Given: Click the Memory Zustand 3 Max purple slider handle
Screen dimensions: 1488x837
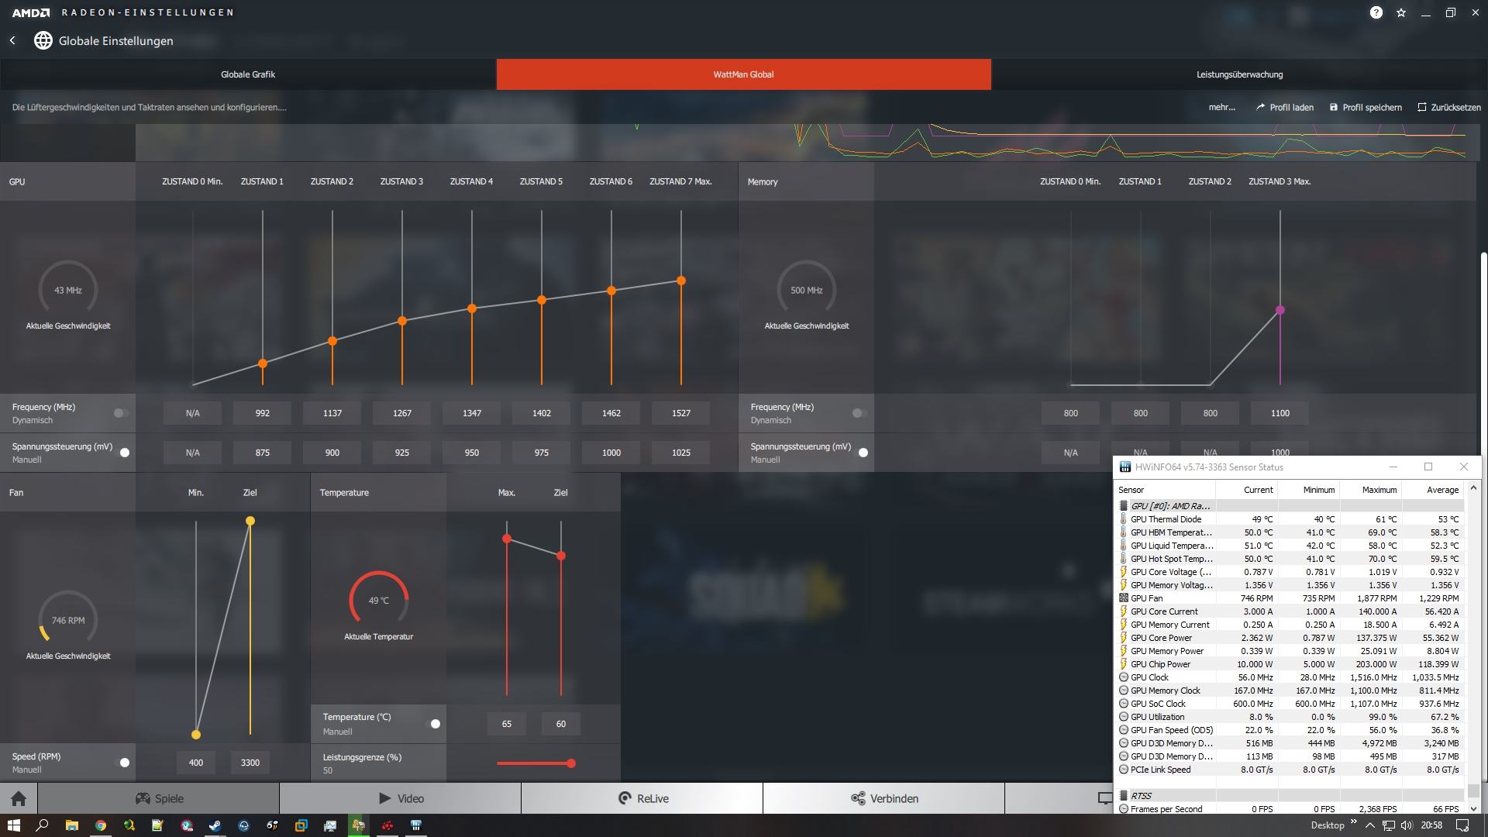Looking at the screenshot, I should point(1280,310).
